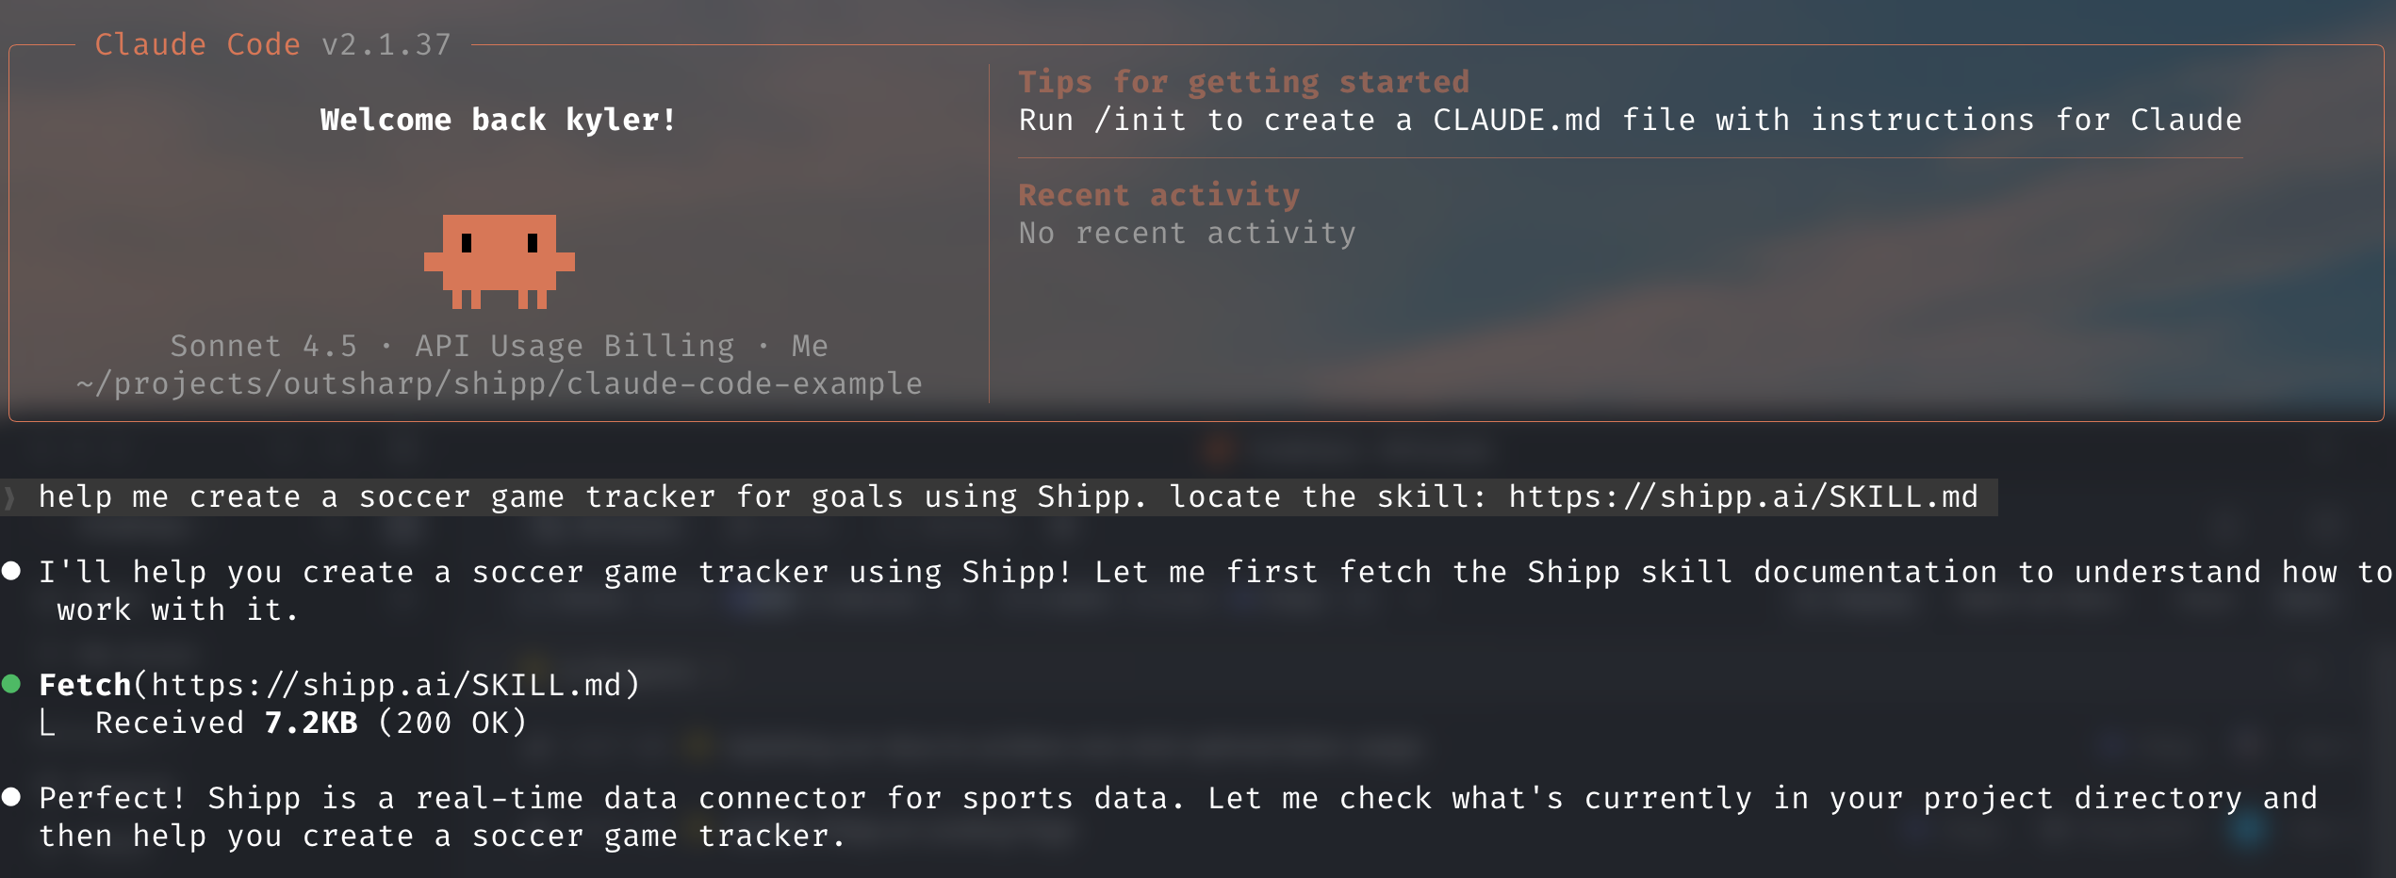Click the "Received 7.2KB (200 OK)" result line

tap(310, 723)
